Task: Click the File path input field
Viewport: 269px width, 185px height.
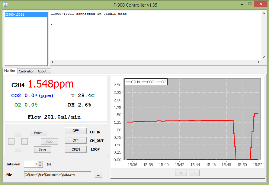Action: [58, 175]
